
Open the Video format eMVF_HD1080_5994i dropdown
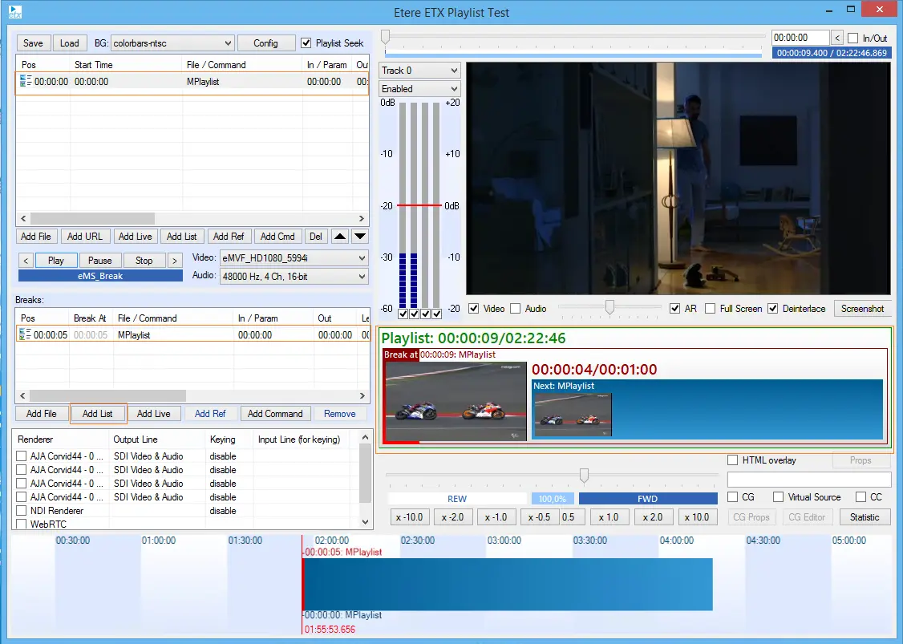click(x=293, y=258)
